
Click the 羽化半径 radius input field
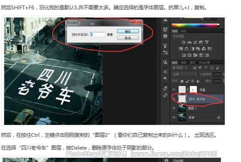tap(98, 35)
